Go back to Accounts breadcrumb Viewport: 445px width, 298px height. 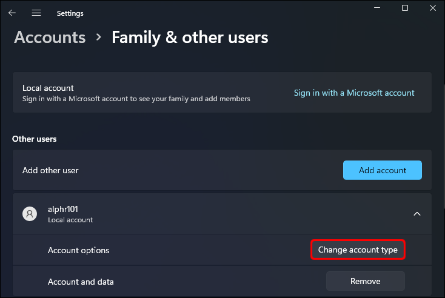(50, 38)
